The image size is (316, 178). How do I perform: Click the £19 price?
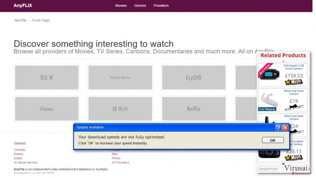pos(294,101)
